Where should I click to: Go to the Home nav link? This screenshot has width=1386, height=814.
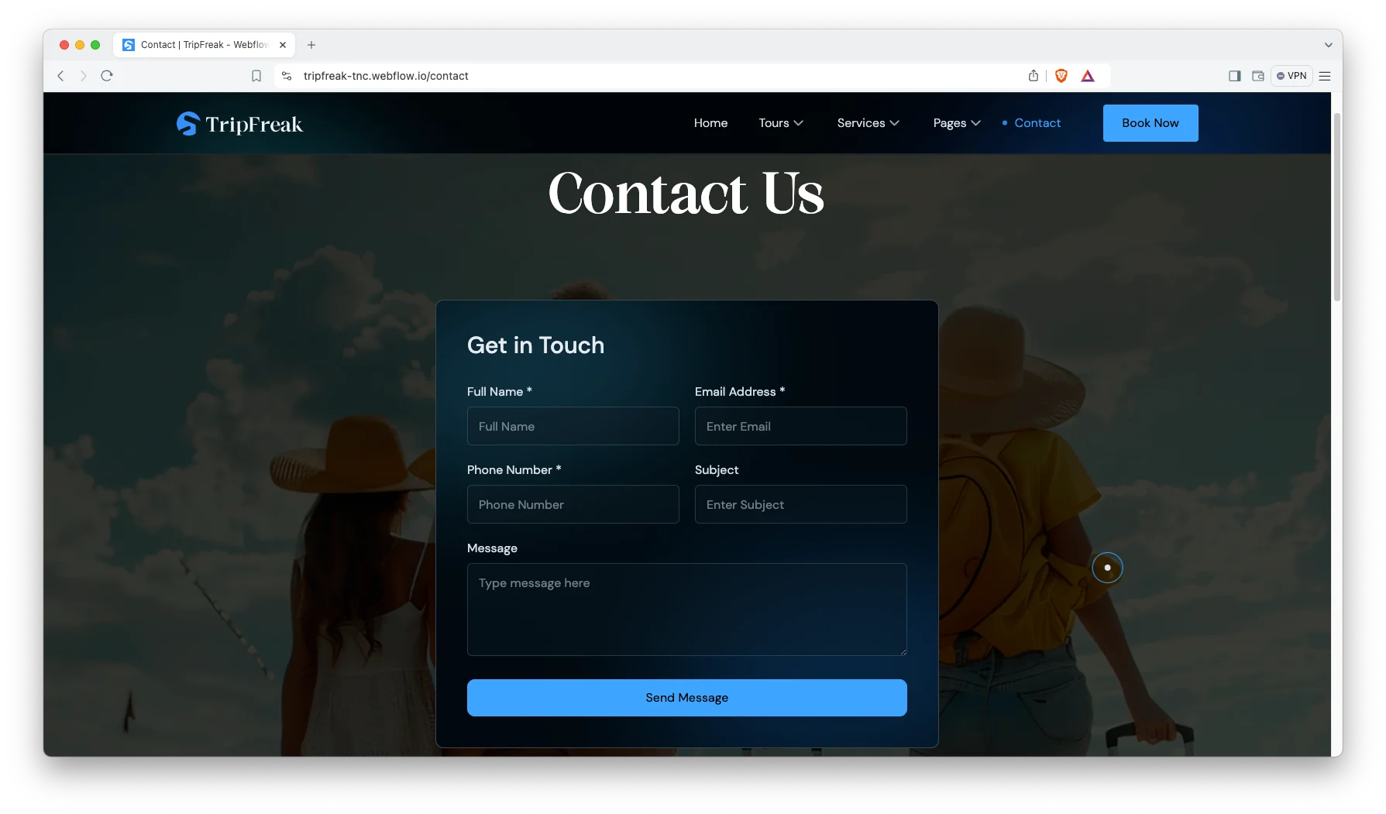pos(710,123)
